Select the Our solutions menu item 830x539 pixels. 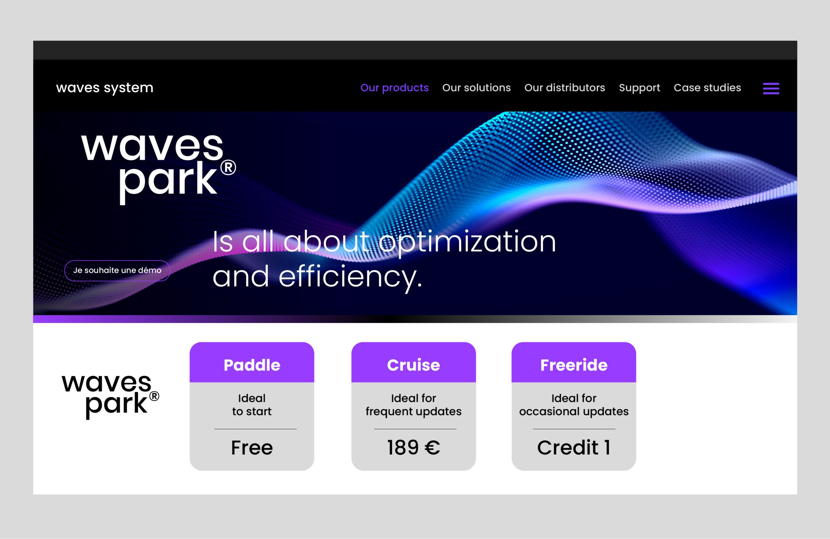477,87
